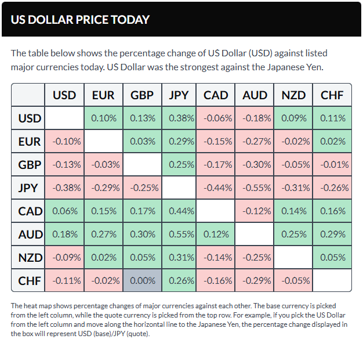Click the empty top-left corner table cell
Viewport: 363px width, 339px height.
[x=28, y=95]
